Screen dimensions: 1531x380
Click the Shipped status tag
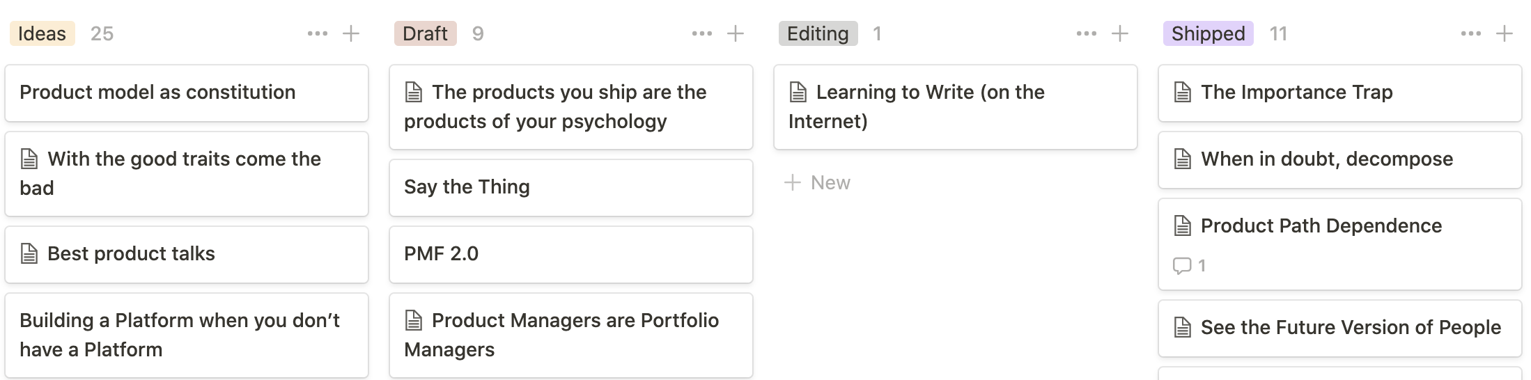point(1208,33)
